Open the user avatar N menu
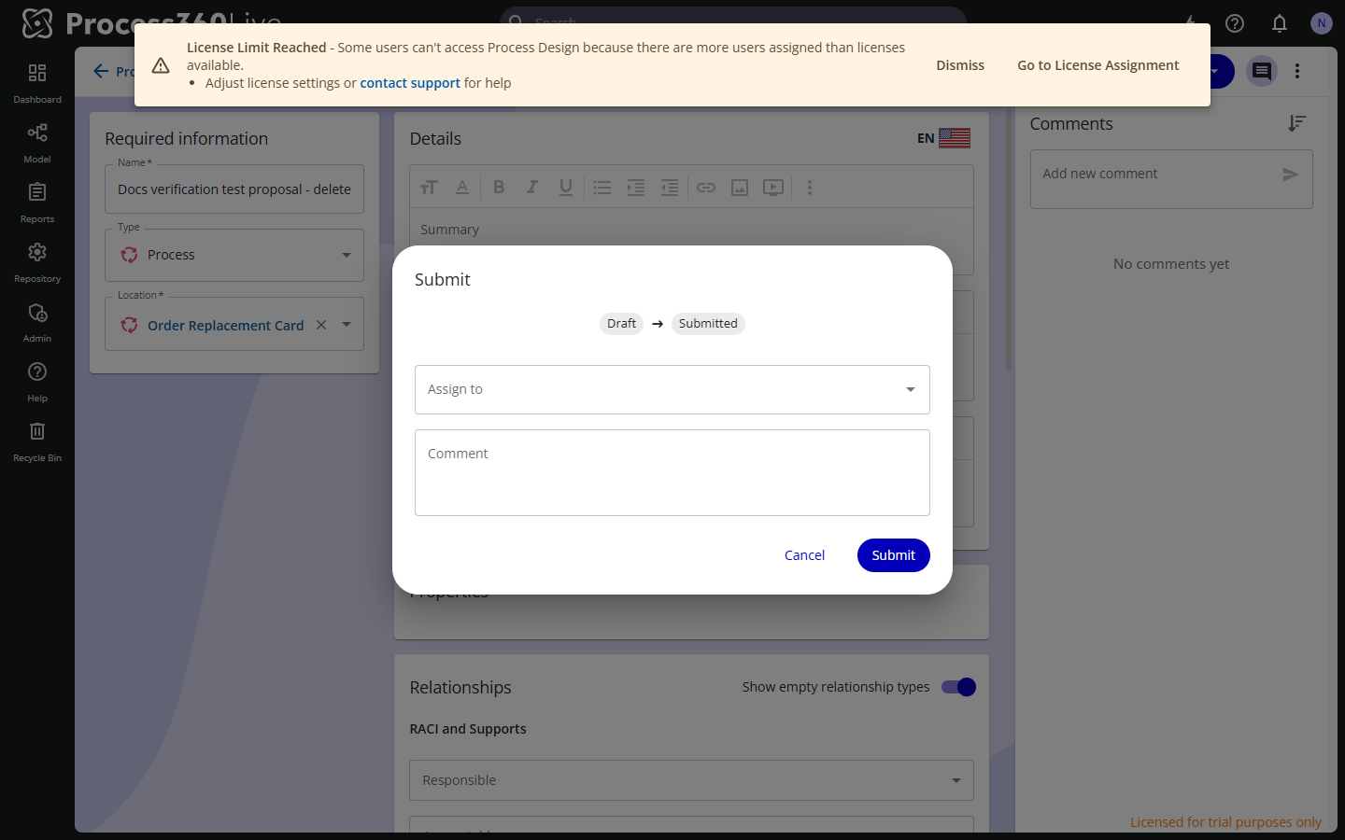Viewport: 1345px width, 840px height. 1321,23
